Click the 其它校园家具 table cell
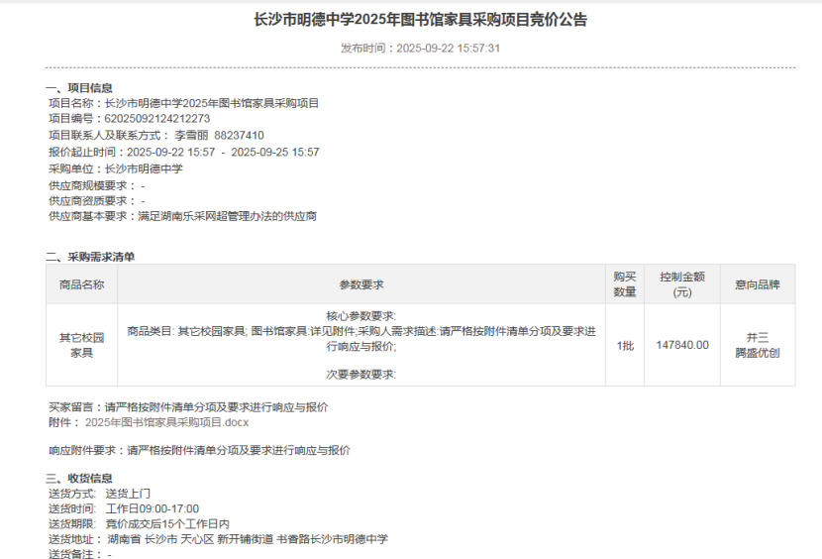 81,345
